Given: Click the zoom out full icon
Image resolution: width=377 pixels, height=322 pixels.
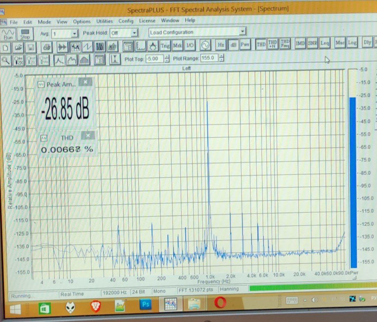Looking at the screenshot, I should [44, 60].
